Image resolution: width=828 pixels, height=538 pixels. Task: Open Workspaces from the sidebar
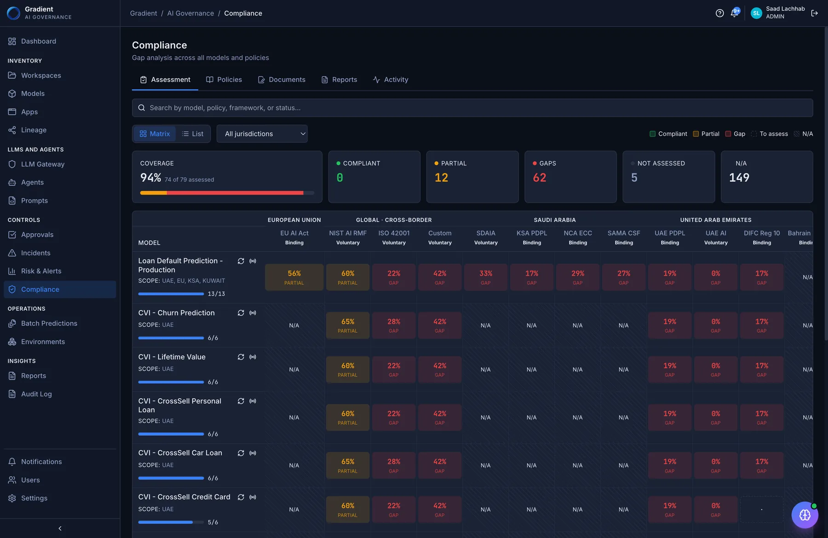(x=60, y=75)
